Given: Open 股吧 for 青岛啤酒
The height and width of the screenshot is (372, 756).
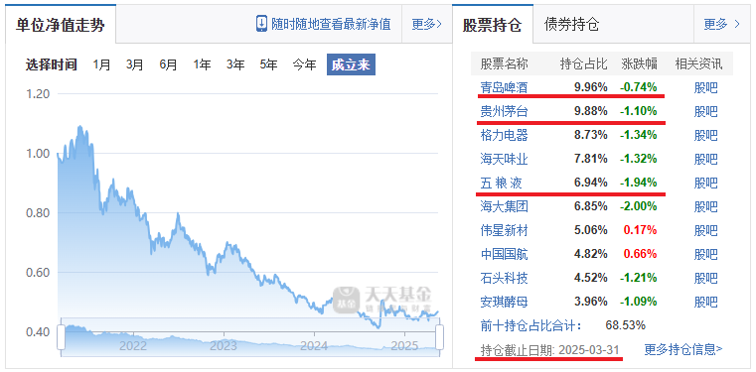Looking at the screenshot, I should (x=706, y=87).
